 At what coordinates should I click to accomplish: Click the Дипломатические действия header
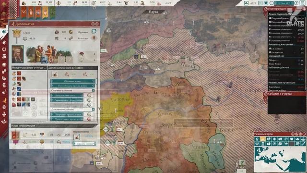(x=73, y=68)
